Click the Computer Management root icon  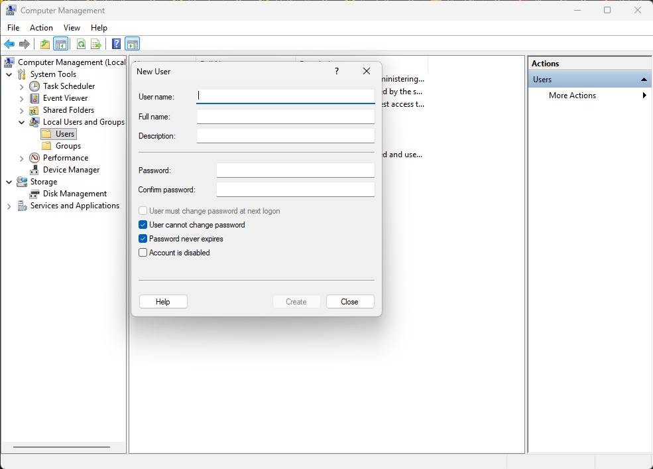point(9,62)
